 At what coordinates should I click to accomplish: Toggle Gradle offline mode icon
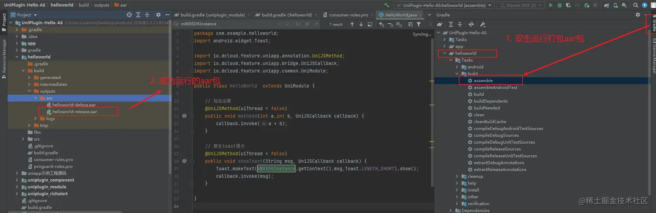[x=471, y=25]
